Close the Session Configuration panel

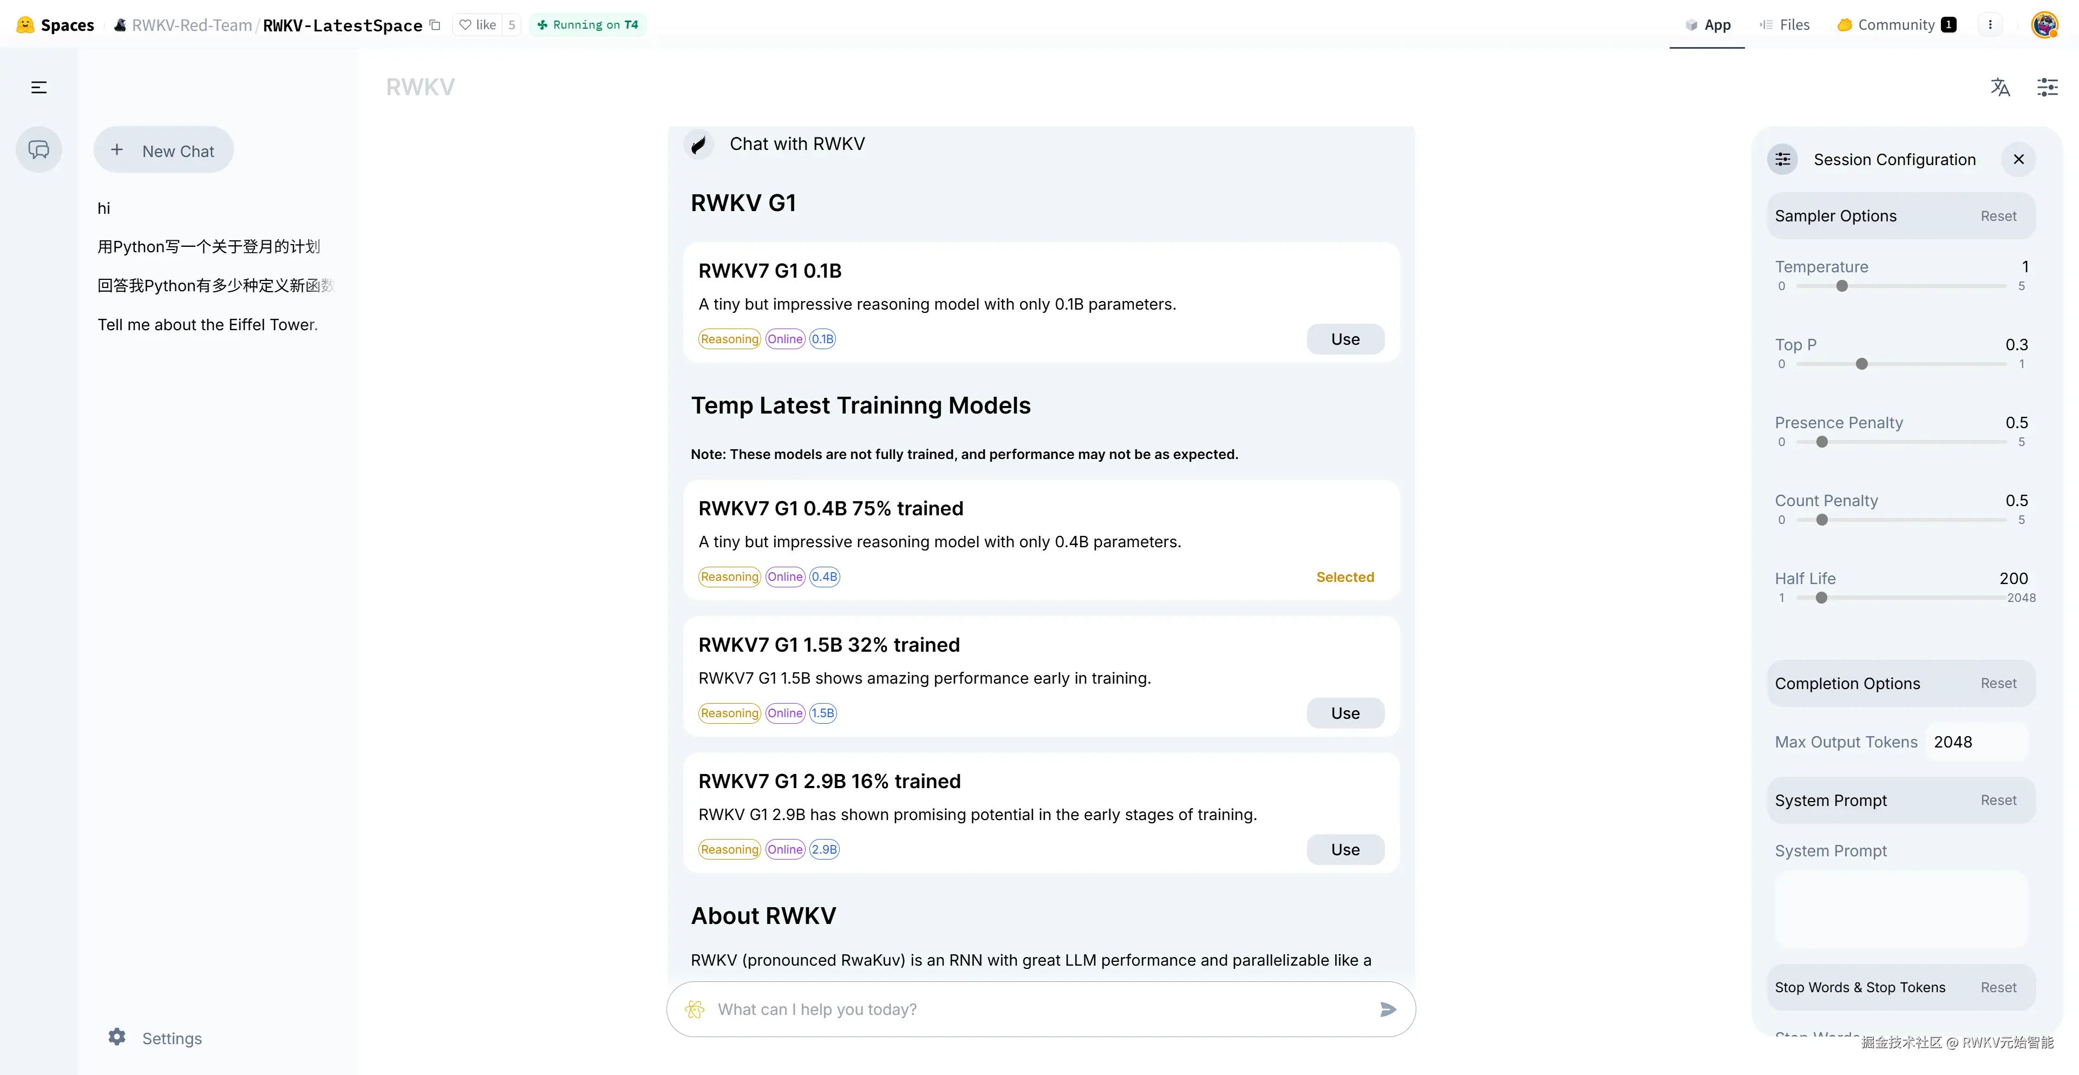[2018, 159]
